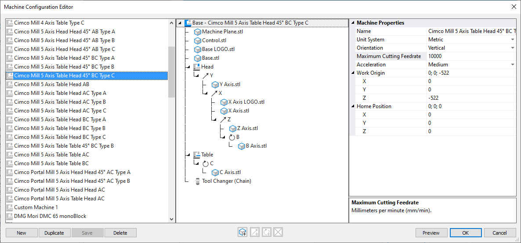Click Home Position X value field
This screenshot has height=243, width=521.
[472, 115]
